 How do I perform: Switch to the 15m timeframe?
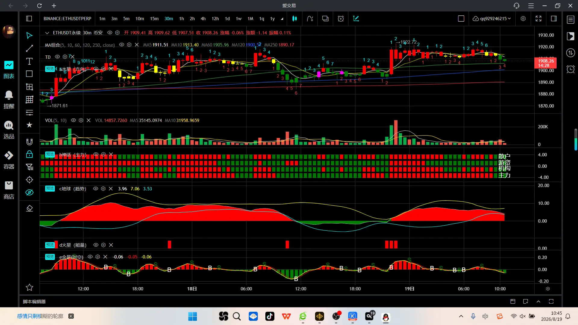point(154,19)
